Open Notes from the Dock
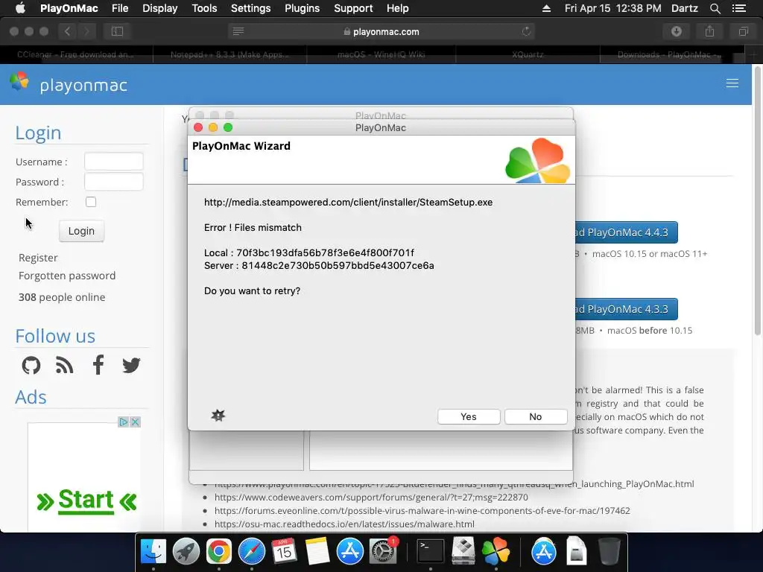Image resolution: width=763 pixels, height=572 pixels. [x=317, y=552]
